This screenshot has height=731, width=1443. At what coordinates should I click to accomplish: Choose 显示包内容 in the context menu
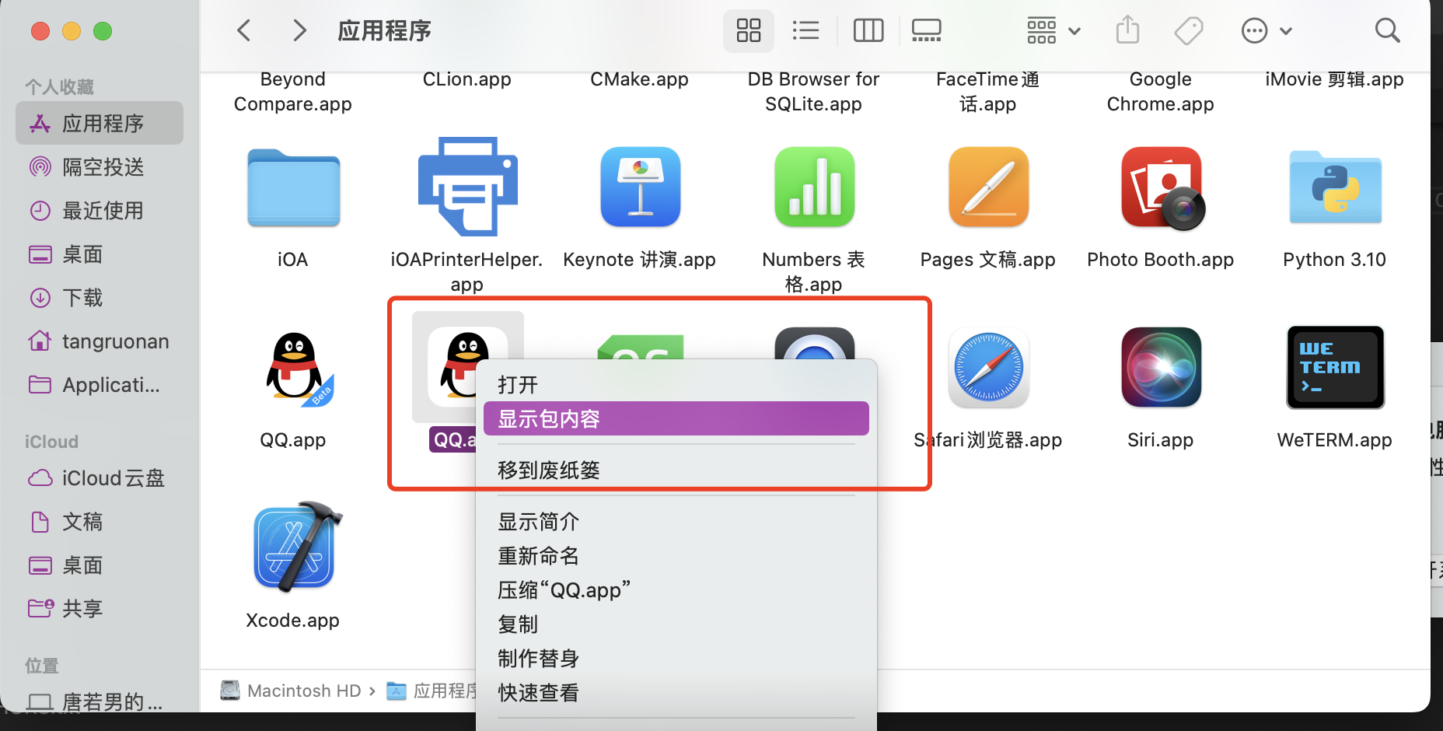coord(676,418)
